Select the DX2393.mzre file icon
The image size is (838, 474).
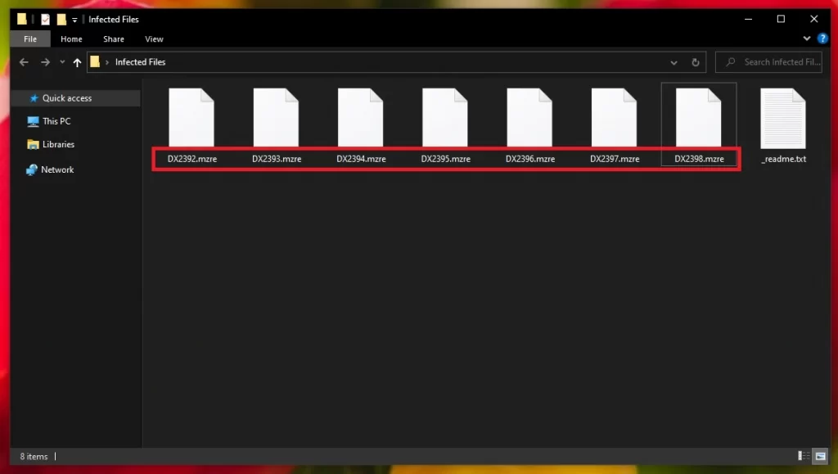click(276, 117)
